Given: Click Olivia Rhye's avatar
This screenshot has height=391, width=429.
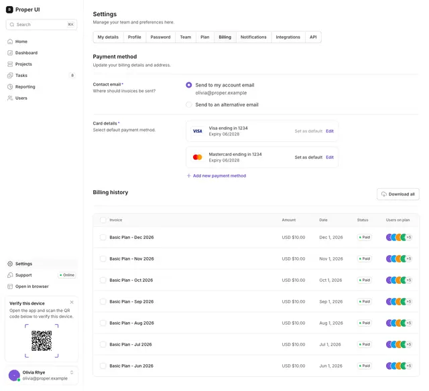Looking at the screenshot, I should coord(14,375).
